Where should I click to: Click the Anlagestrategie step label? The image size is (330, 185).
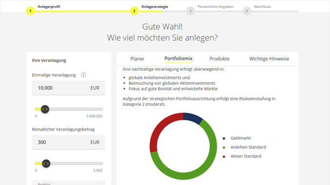pos(155,7)
